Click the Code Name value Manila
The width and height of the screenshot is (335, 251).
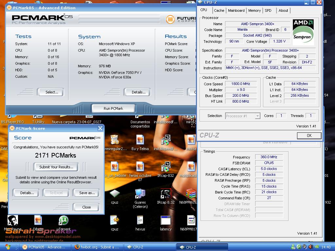242,29
